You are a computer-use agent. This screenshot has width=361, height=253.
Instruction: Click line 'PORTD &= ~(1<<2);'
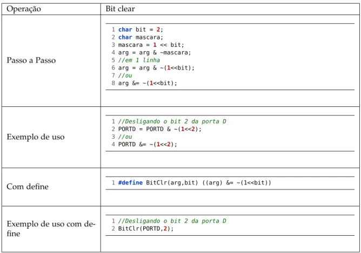(148, 145)
